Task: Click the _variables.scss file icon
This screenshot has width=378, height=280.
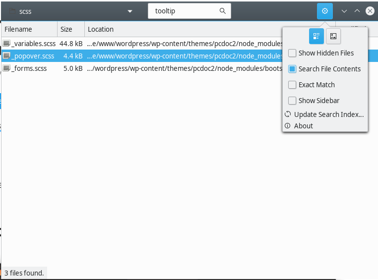Action: point(6,44)
